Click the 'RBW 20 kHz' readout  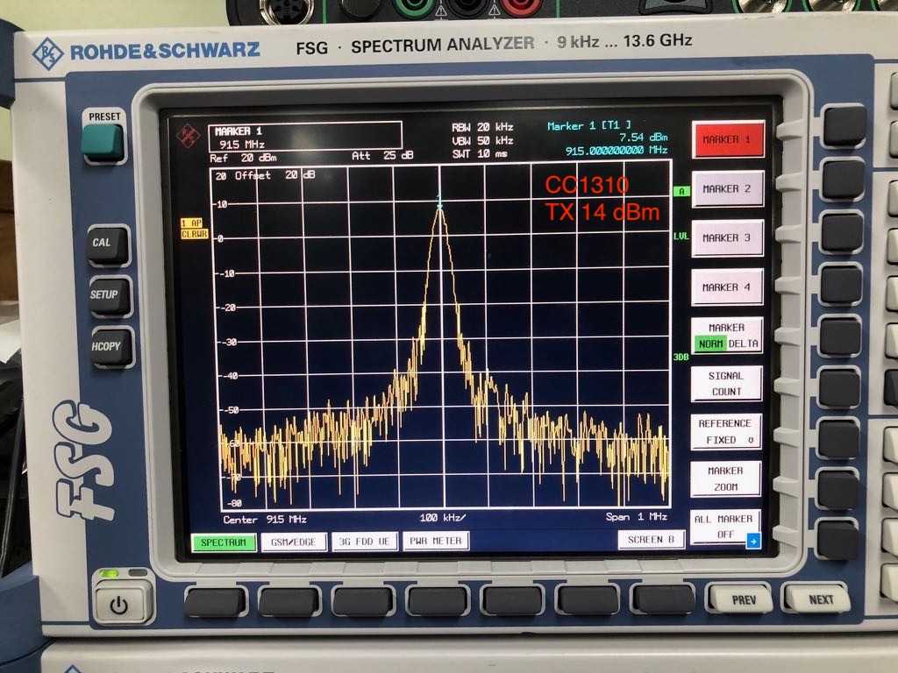pos(482,126)
